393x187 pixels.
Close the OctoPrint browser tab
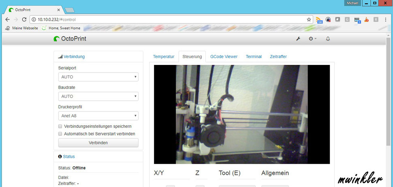[x=58, y=10]
